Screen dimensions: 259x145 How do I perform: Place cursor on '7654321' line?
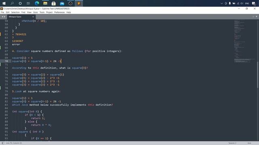click(x=19, y=34)
